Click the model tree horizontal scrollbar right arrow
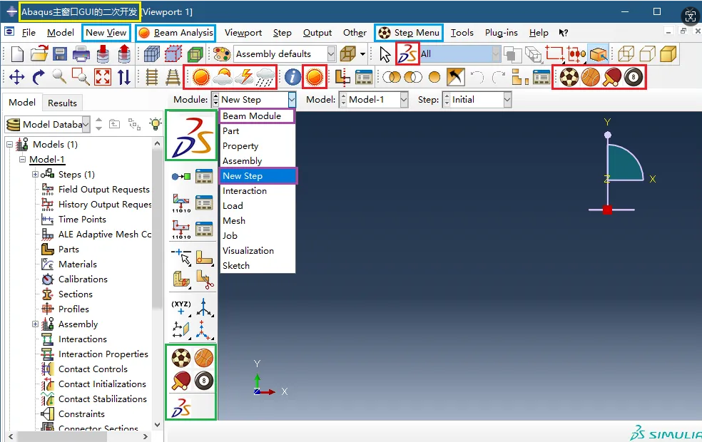 point(145,436)
